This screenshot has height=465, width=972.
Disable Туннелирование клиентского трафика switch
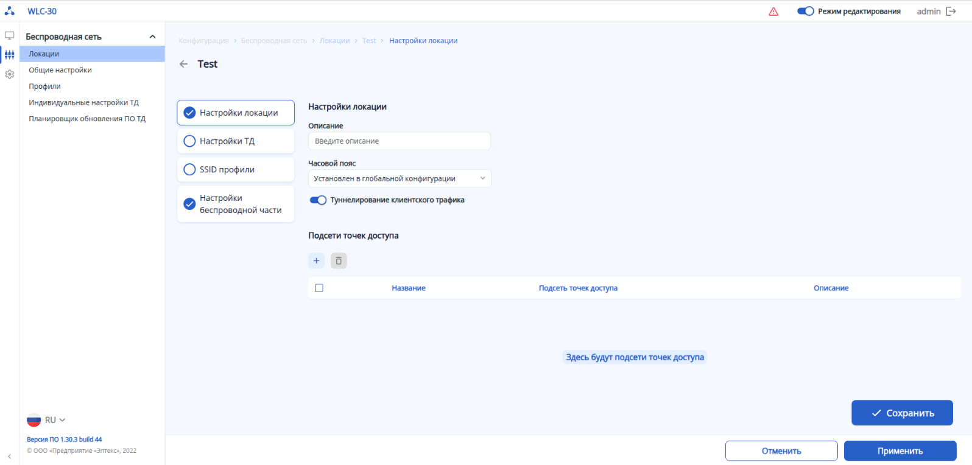coord(318,200)
